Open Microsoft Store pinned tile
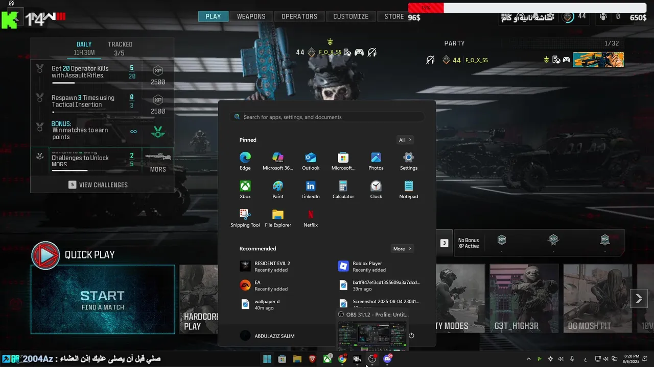 [343, 161]
